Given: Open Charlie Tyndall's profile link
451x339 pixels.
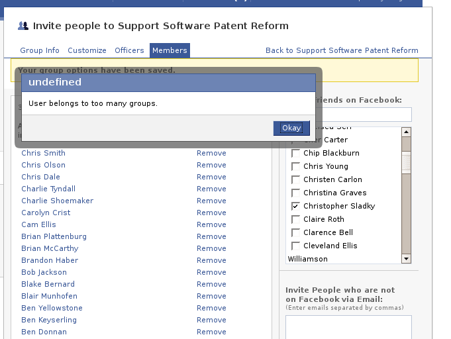Looking at the screenshot, I should (48, 189).
